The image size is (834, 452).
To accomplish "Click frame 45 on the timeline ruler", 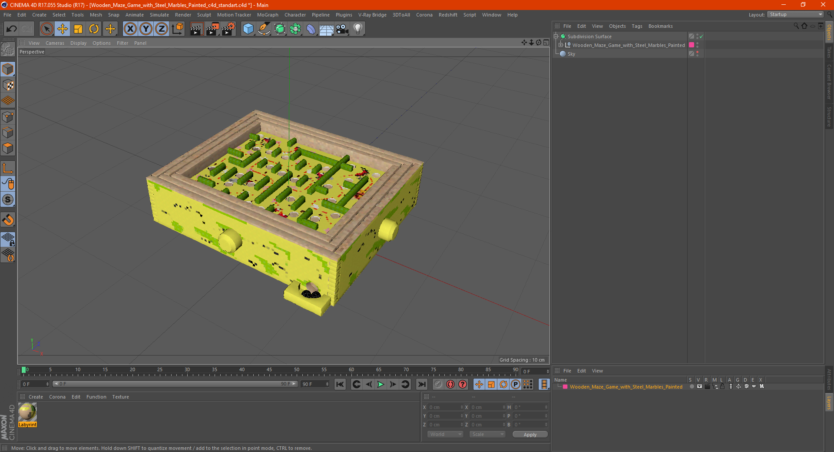I will tap(269, 371).
